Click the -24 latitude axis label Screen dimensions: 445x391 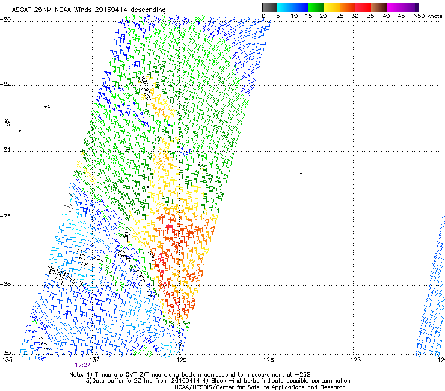5,150
